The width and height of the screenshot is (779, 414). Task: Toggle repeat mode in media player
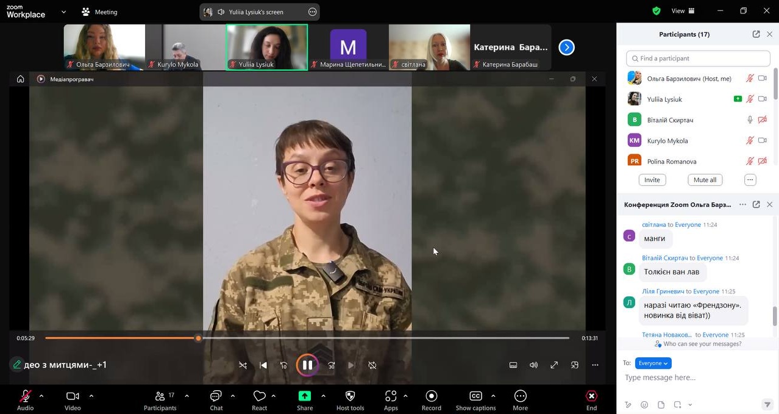pyautogui.click(x=372, y=365)
